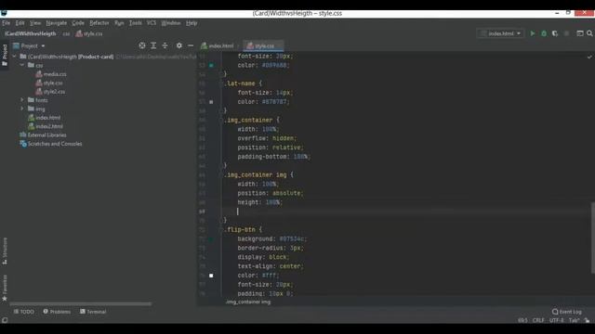Select the fonts folder
The width and height of the screenshot is (595, 334).
coord(38,100)
